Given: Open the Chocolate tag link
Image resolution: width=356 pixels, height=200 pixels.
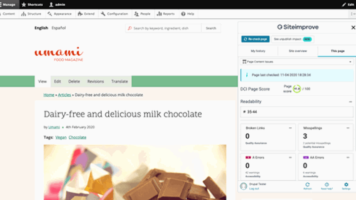Looking at the screenshot, I should pos(78,137).
